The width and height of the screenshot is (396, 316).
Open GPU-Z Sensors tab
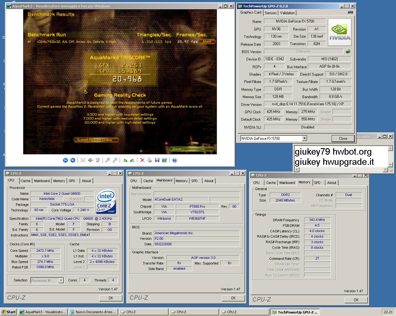point(271,13)
